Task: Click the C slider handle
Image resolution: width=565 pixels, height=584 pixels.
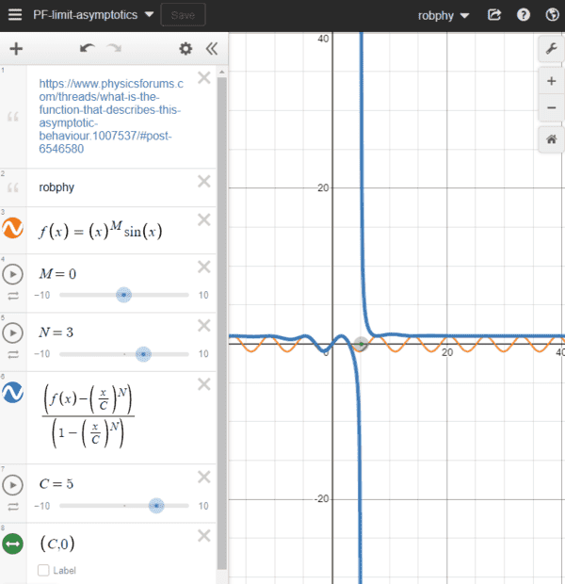Action: point(156,506)
